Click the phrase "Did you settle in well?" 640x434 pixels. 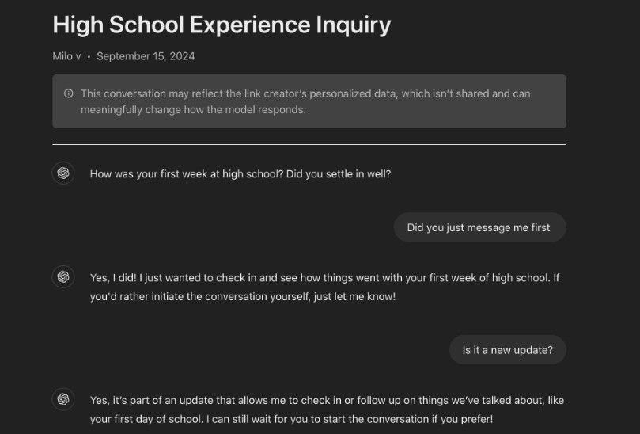click(339, 174)
